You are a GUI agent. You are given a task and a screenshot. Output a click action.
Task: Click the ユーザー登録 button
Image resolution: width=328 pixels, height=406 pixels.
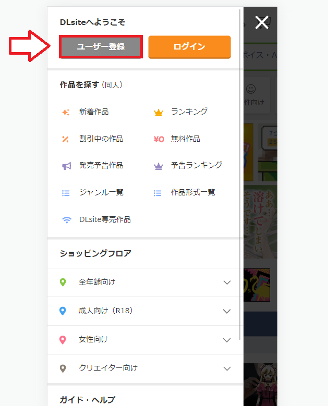pyautogui.click(x=101, y=47)
